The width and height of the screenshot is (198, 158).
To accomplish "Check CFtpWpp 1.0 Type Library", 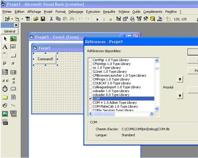I will 90,64.
